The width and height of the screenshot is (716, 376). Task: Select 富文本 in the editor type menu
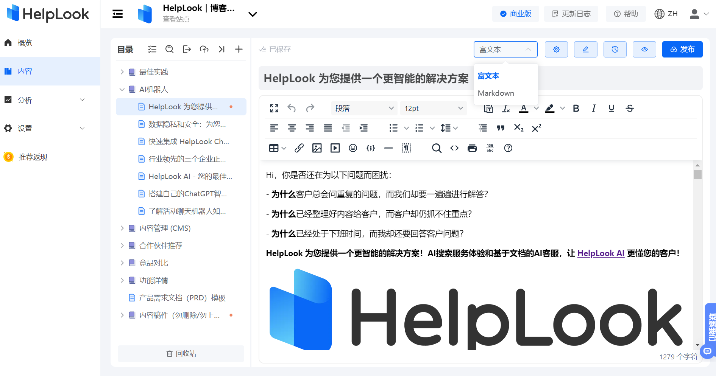coord(488,76)
